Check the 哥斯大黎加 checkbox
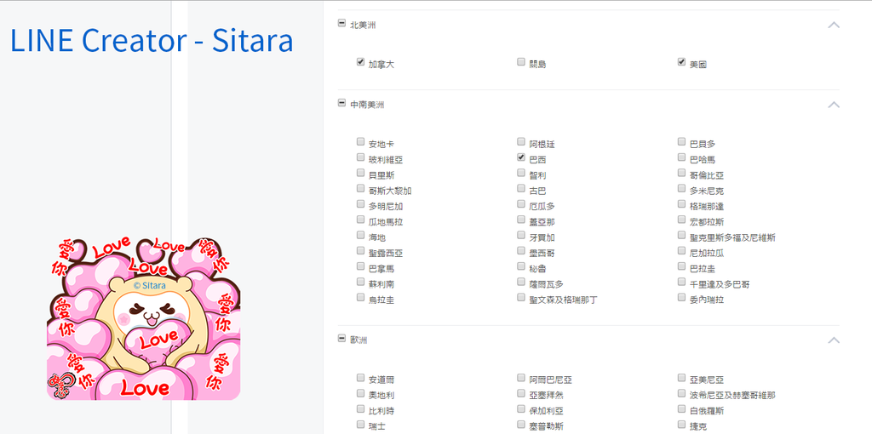The image size is (872, 434). (360, 189)
